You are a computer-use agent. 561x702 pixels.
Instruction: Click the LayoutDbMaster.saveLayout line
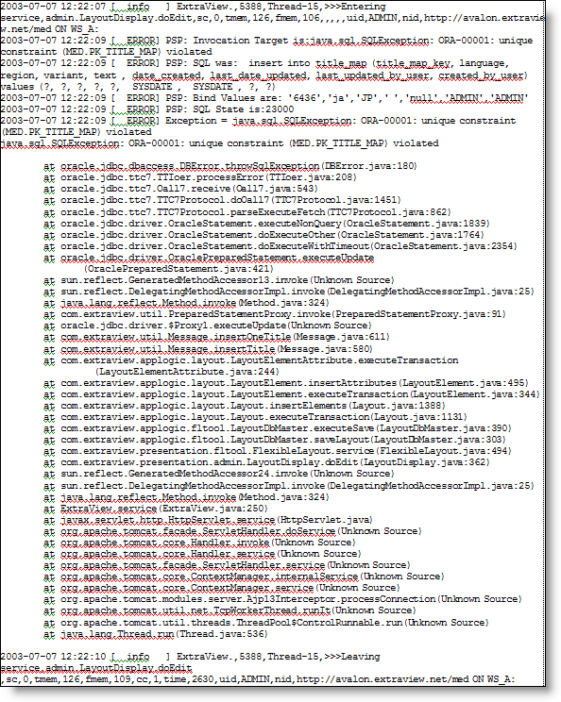pos(275,440)
